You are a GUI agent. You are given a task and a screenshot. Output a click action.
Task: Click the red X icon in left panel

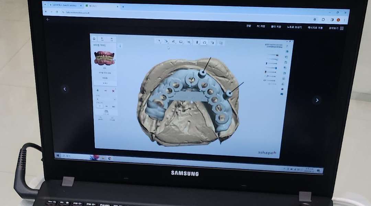113,91
